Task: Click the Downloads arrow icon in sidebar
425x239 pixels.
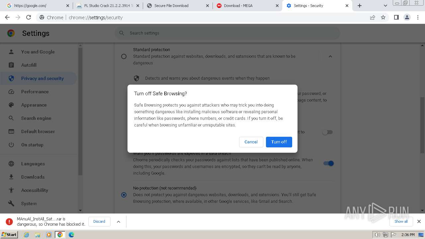Action: tap(11, 177)
